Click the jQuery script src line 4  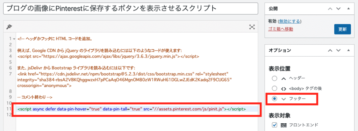click(108, 56)
